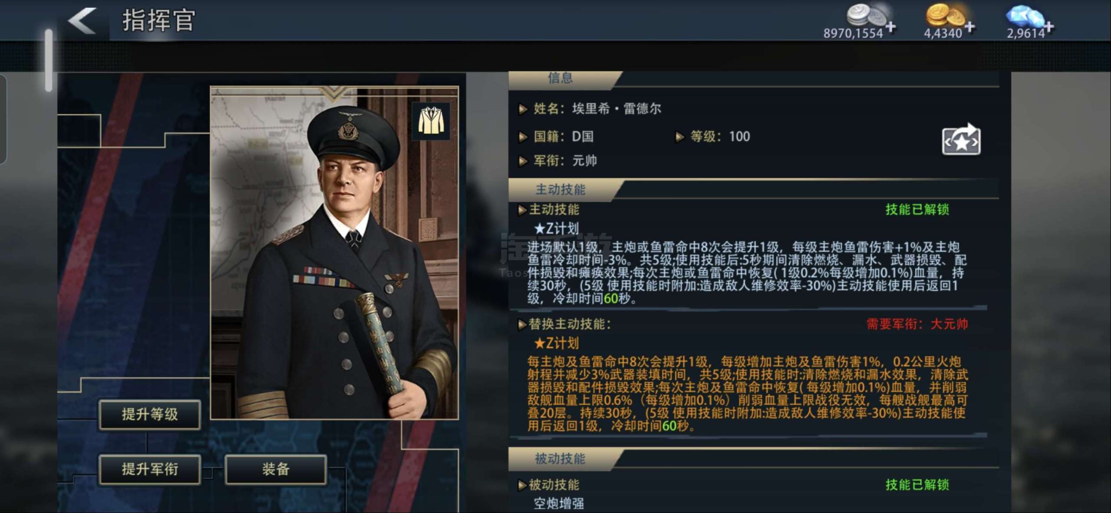Viewport: 1111px width, 513px height.
Task: Go back using the arrow icon
Action: click(x=82, y=20)
